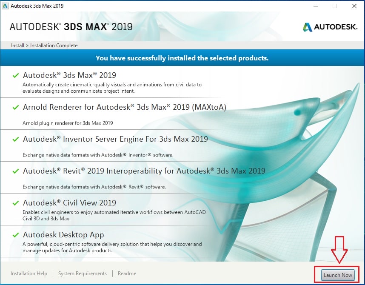Click the checkmark beside Autodesk Civil View 2019
Screen dimensions: 365x285
click(x=16, y=203)
